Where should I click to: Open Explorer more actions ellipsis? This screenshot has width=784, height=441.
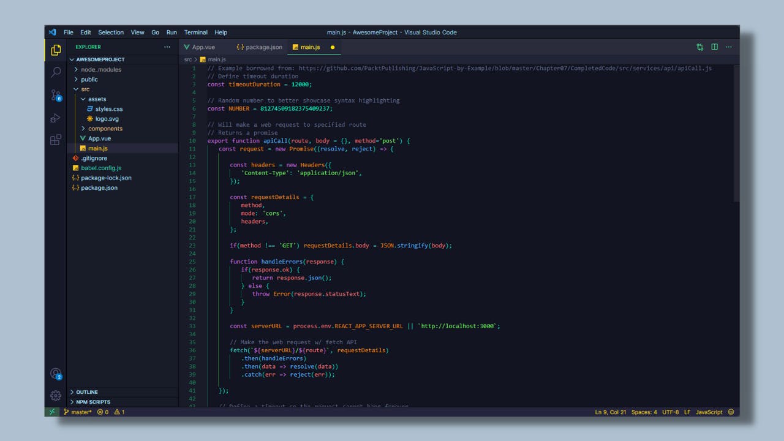167,47
